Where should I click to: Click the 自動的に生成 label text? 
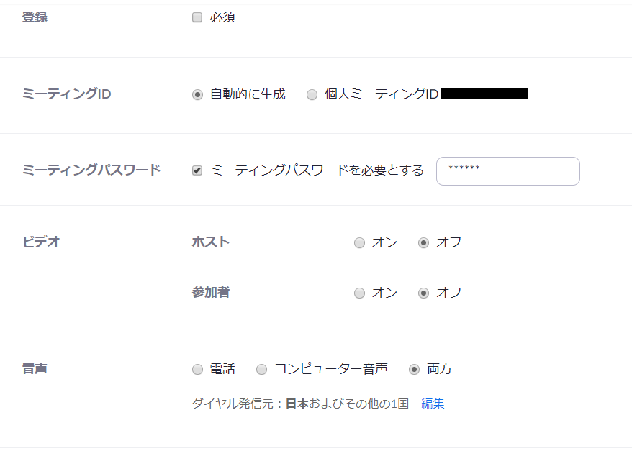[x=248, y=94]
